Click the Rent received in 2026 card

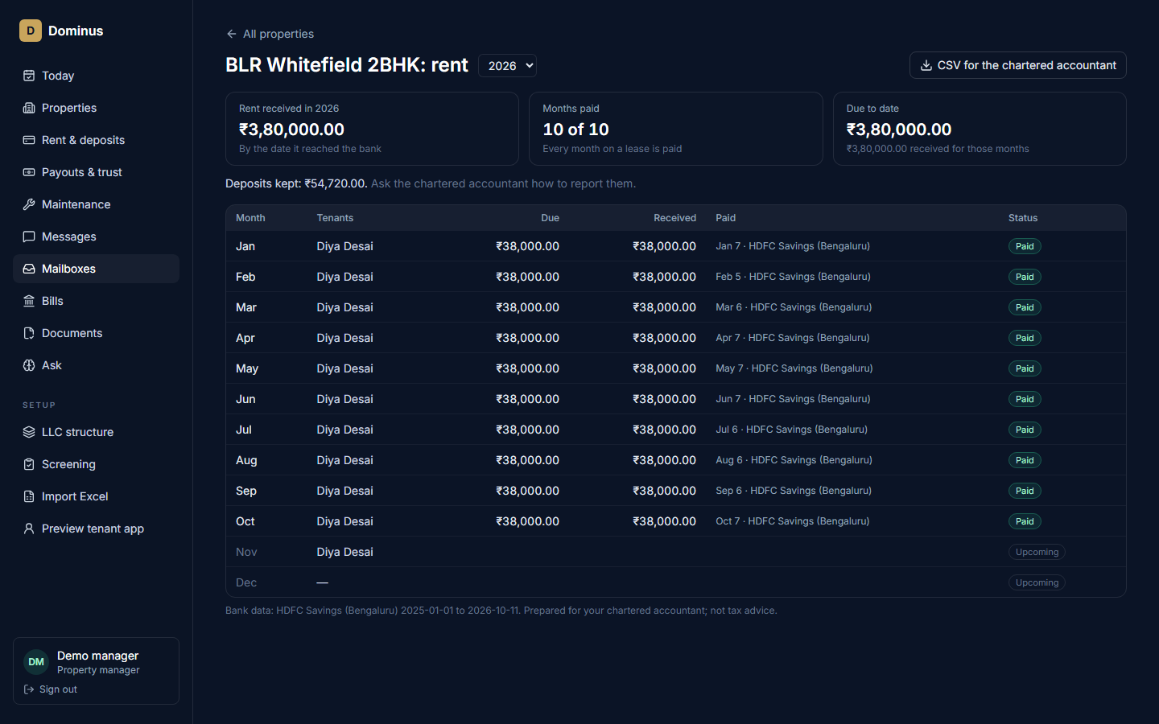pyautogui.click(x=372, y=129)
